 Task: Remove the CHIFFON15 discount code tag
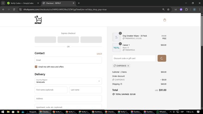coord(128,66)
